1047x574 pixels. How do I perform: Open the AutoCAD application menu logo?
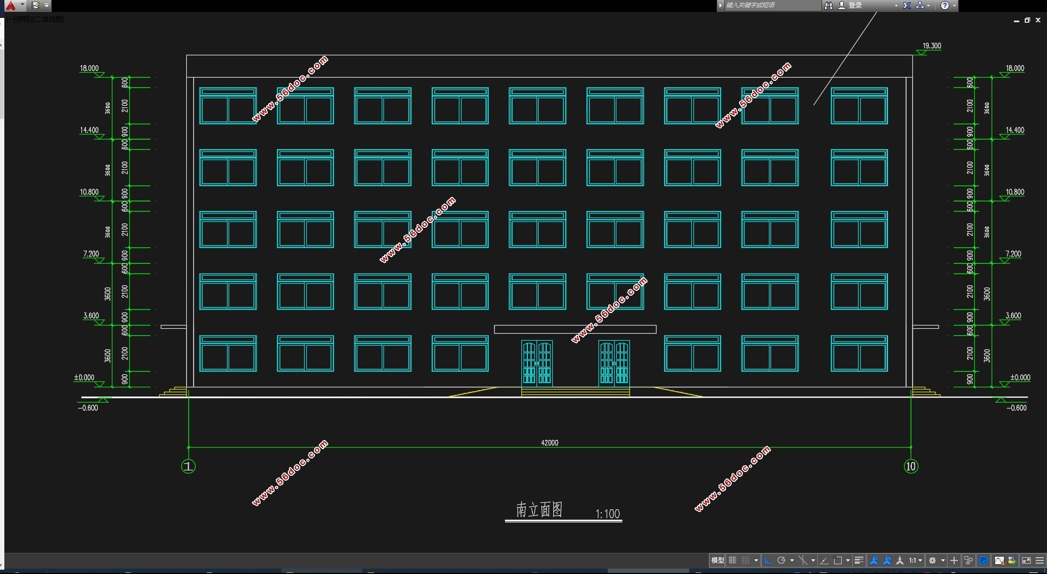tap(11, 5)
